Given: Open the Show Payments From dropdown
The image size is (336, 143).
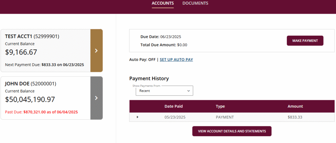Looking at the screenshot, I should pyautogui.click(x=164, y=90).
